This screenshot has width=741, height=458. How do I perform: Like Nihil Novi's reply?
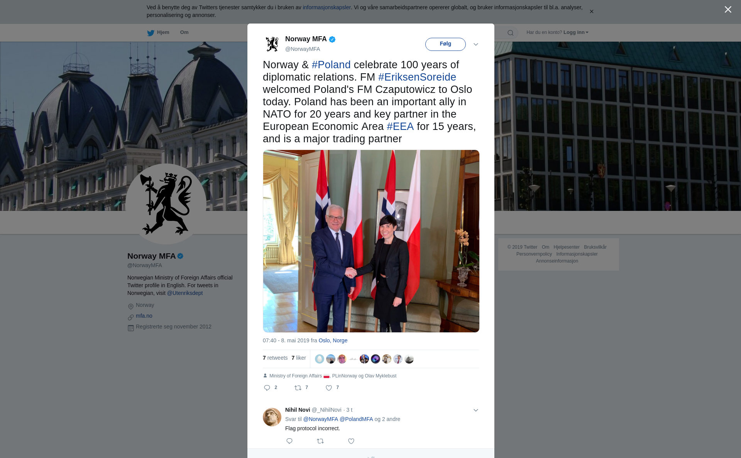click(x=351, y=441)
